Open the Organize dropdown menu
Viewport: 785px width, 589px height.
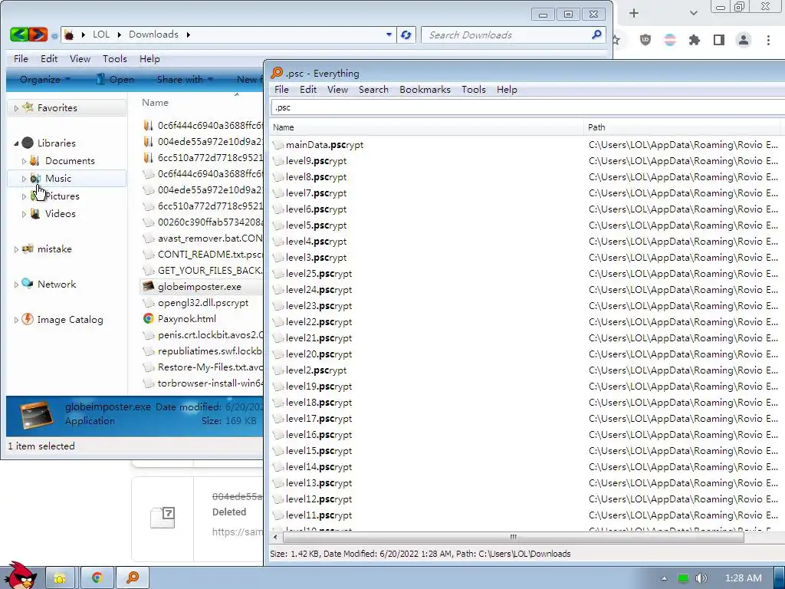44,80
